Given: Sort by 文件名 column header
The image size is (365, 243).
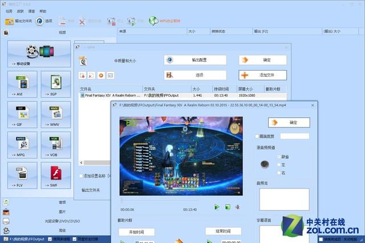Looking at the screenshot, I should (x=110, y=89).
